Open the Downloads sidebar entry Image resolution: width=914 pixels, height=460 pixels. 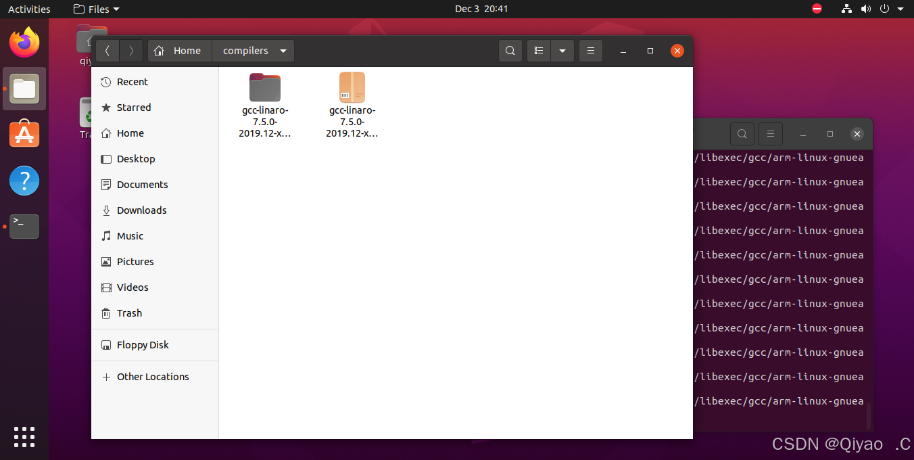coord(141,210)
